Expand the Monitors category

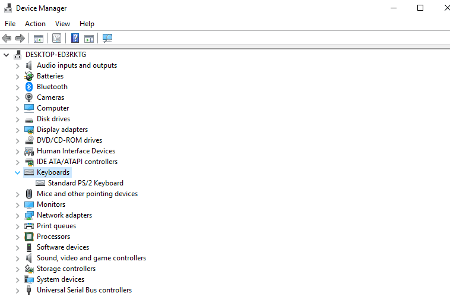tap(17, 205)
